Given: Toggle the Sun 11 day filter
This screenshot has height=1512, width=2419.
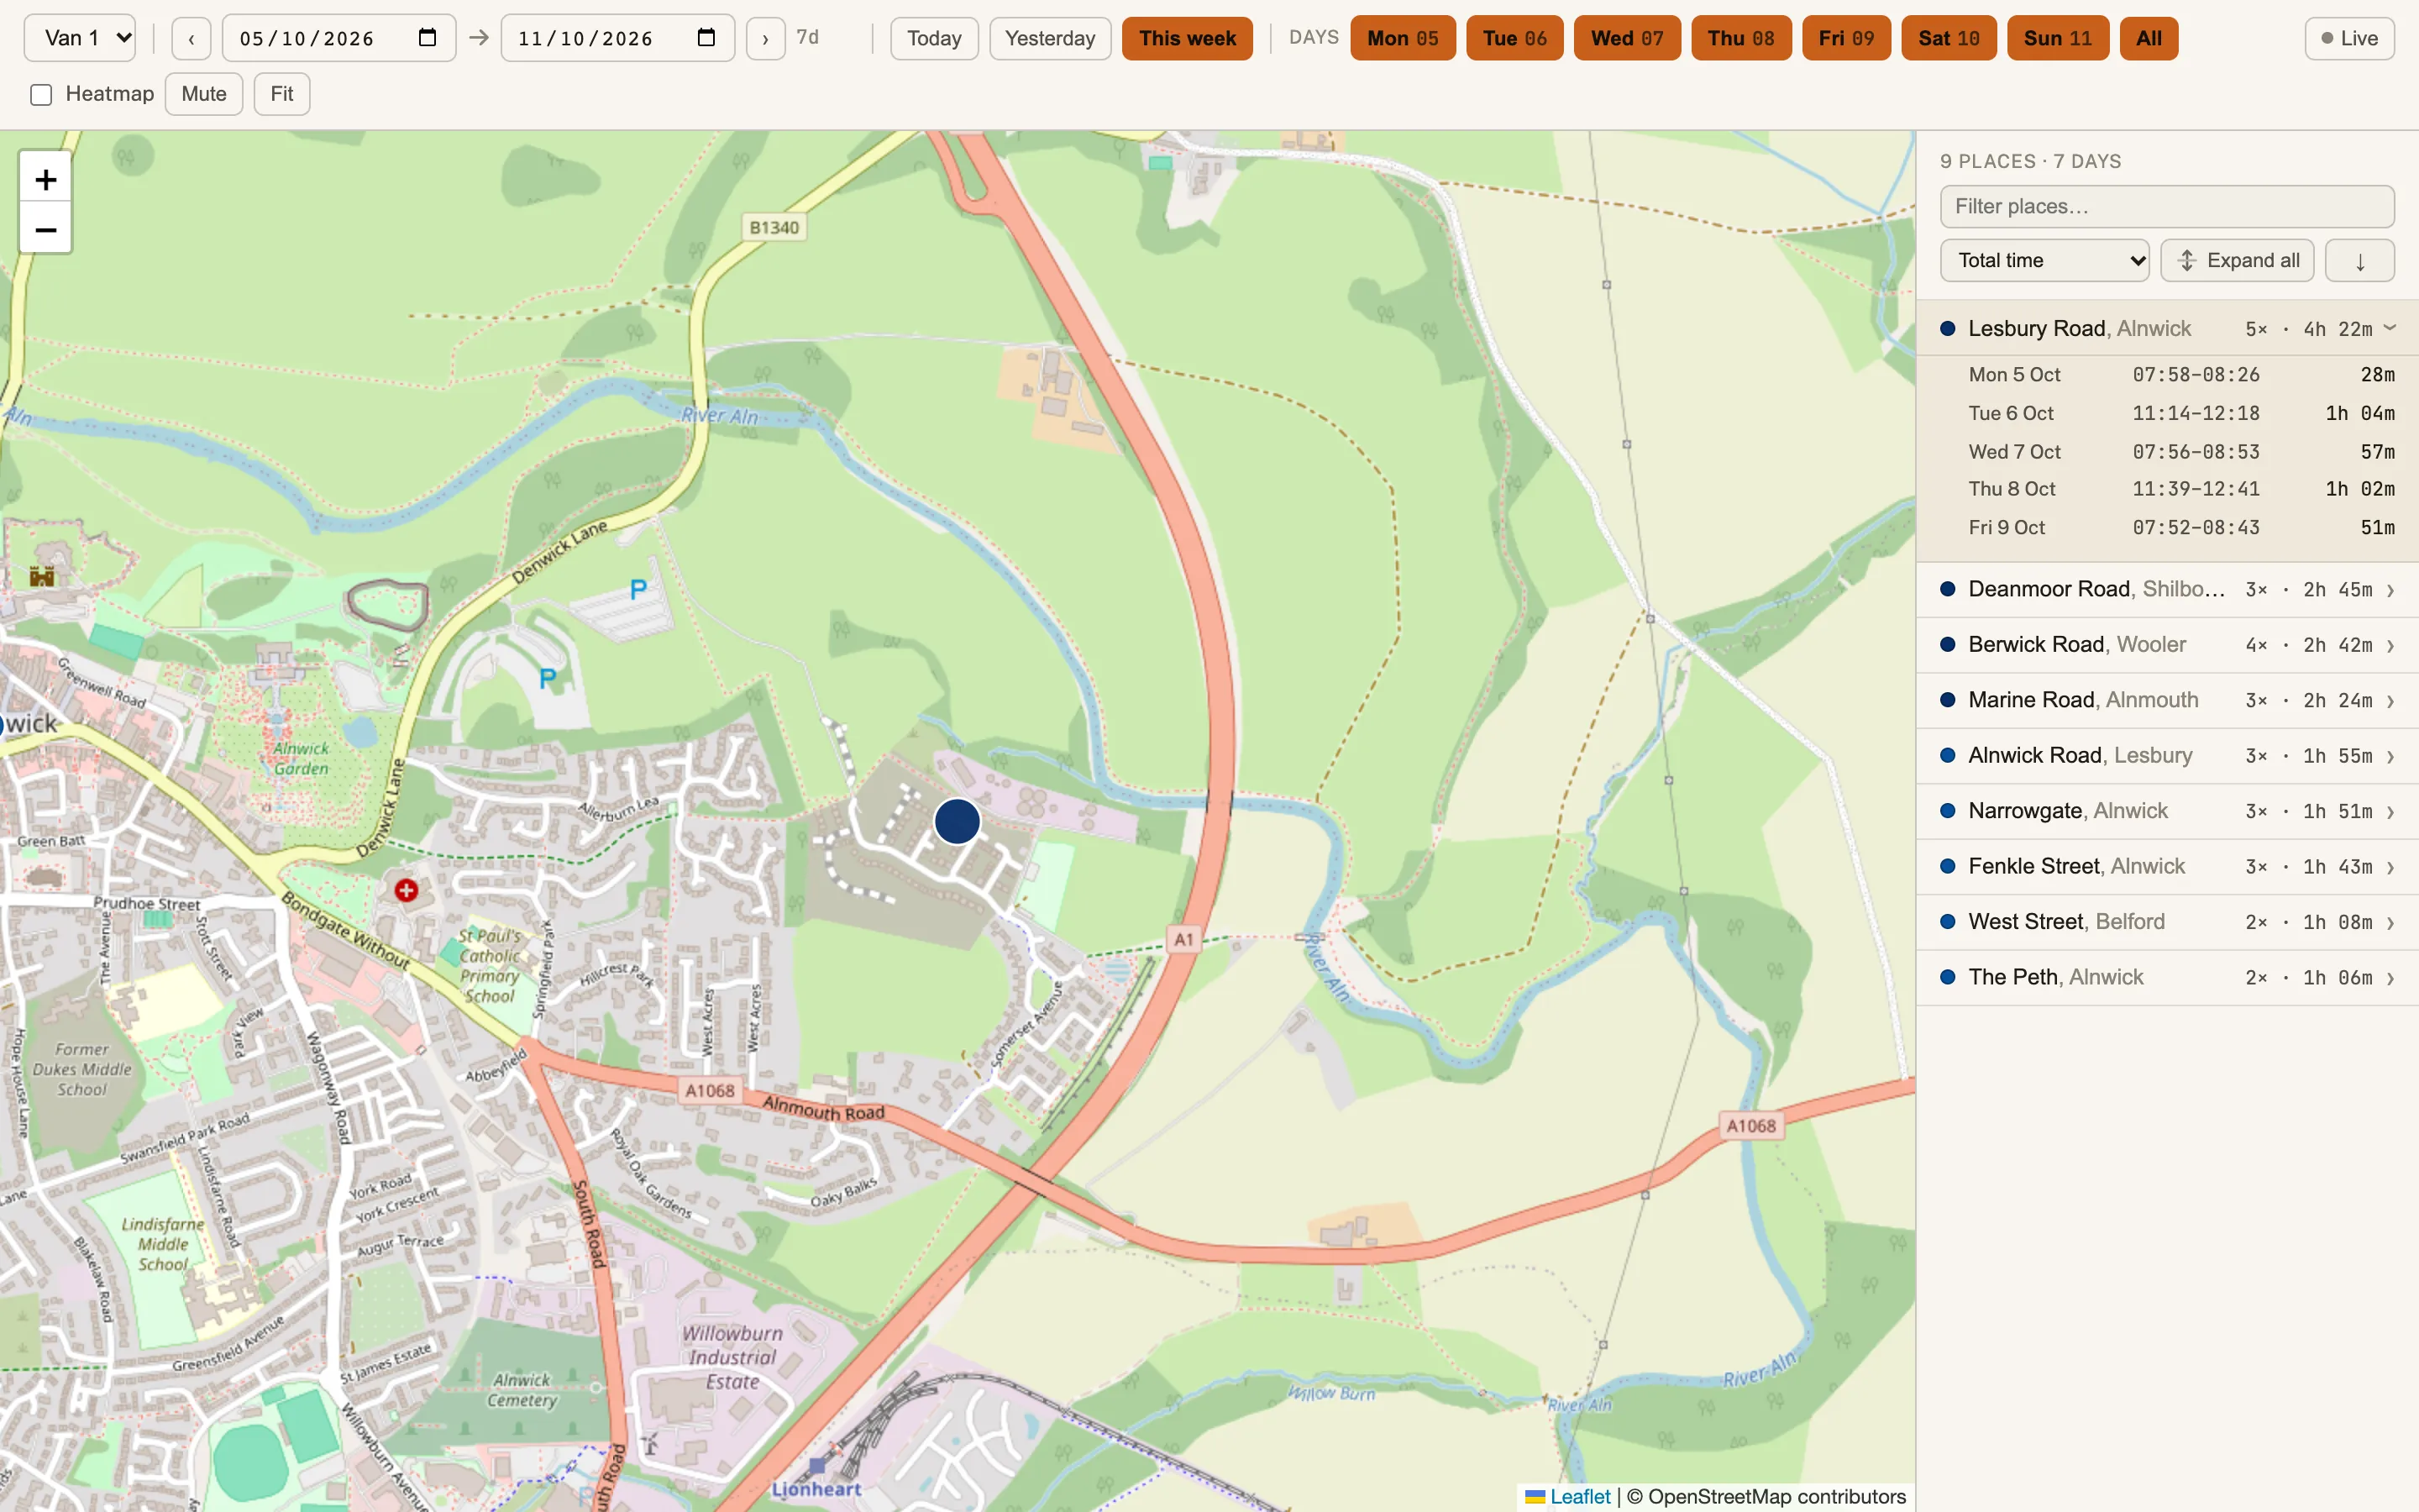Looking at the screenshot, I should (2057, 39).
